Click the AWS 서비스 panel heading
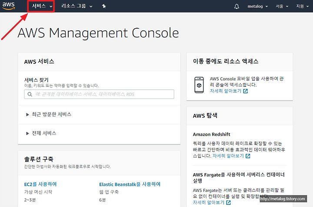 tap(39, 62)
